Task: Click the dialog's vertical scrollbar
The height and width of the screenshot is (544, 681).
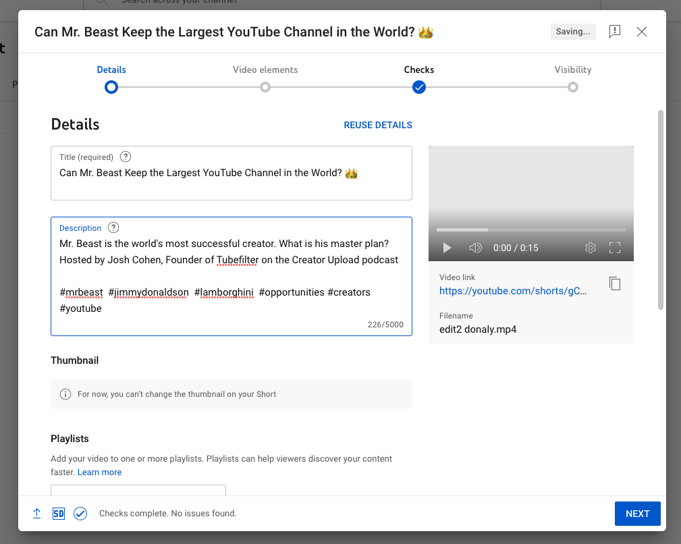Action: (x=661, y=210)
